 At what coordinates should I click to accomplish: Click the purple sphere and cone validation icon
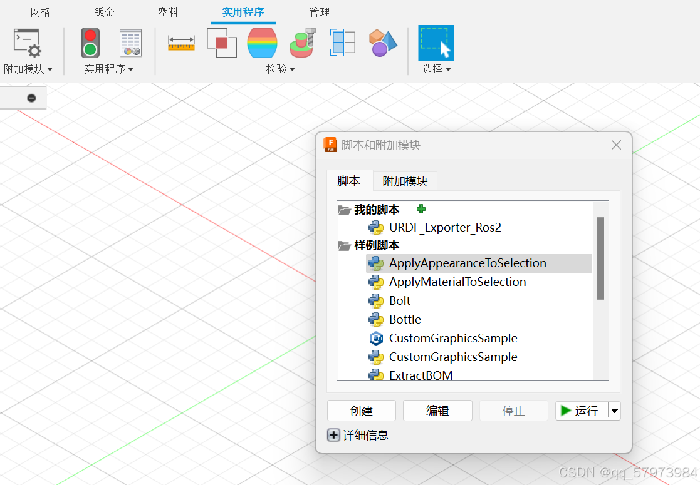click(x=382, y=43)
